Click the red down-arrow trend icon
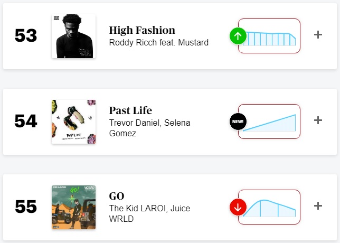Viewport: 340px width, 243px height. tap(238, 207)
